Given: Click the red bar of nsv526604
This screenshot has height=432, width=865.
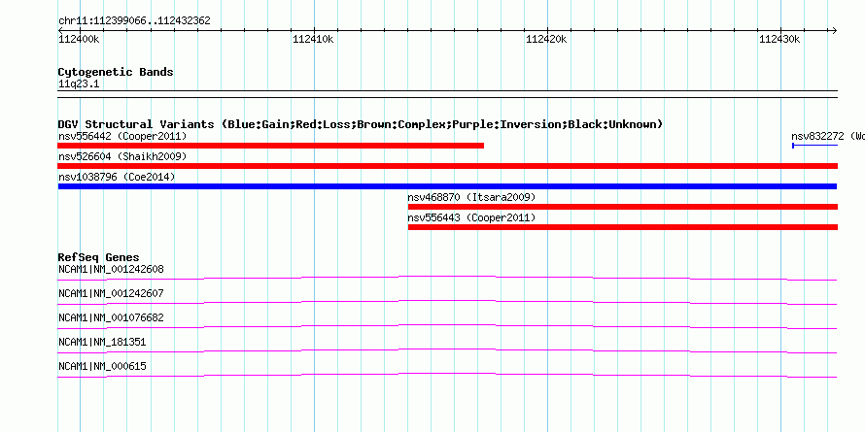Looking at the screenshot, I should click(x=447, y=166).
